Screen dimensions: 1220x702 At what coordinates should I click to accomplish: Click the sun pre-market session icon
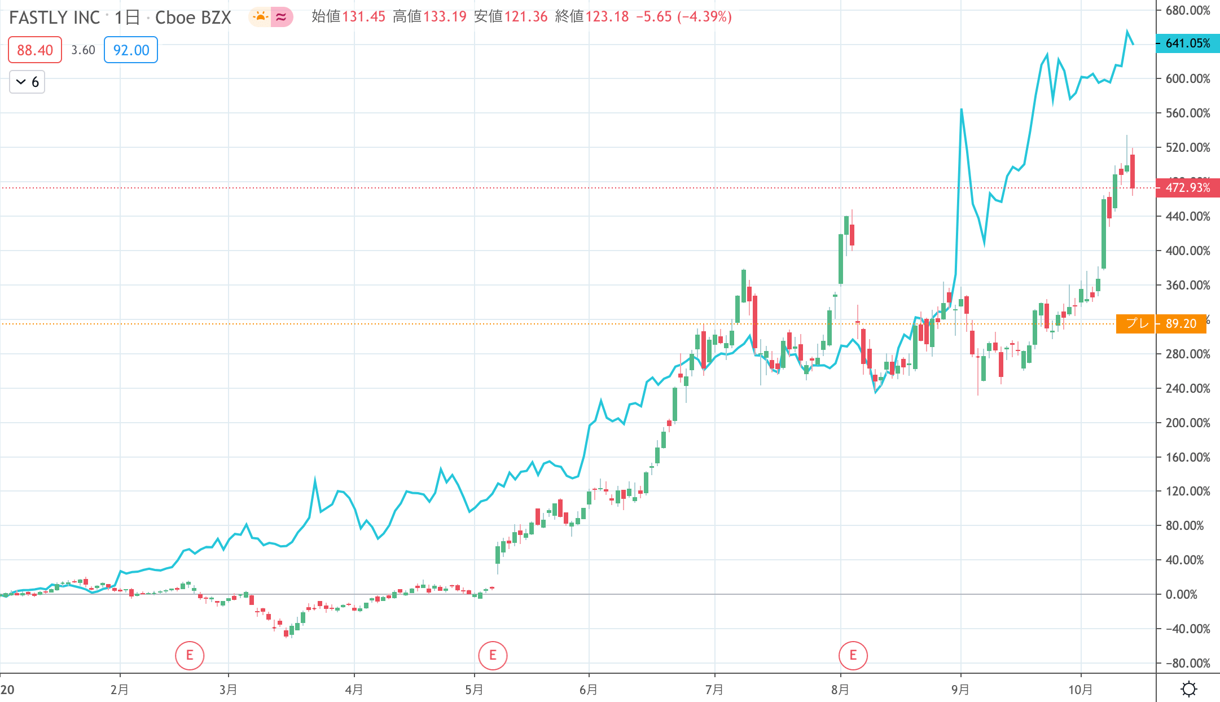[x=260, y=17]
